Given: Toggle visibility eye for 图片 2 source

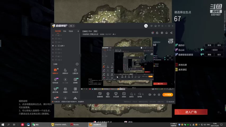Looking at the screenshot, I should pyautogui.click(x=53, y=49).
